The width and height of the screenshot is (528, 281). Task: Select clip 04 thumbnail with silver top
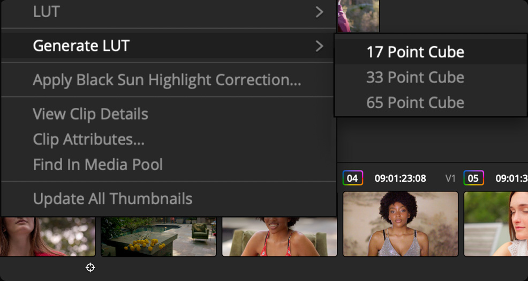click(x=400, y=224)
